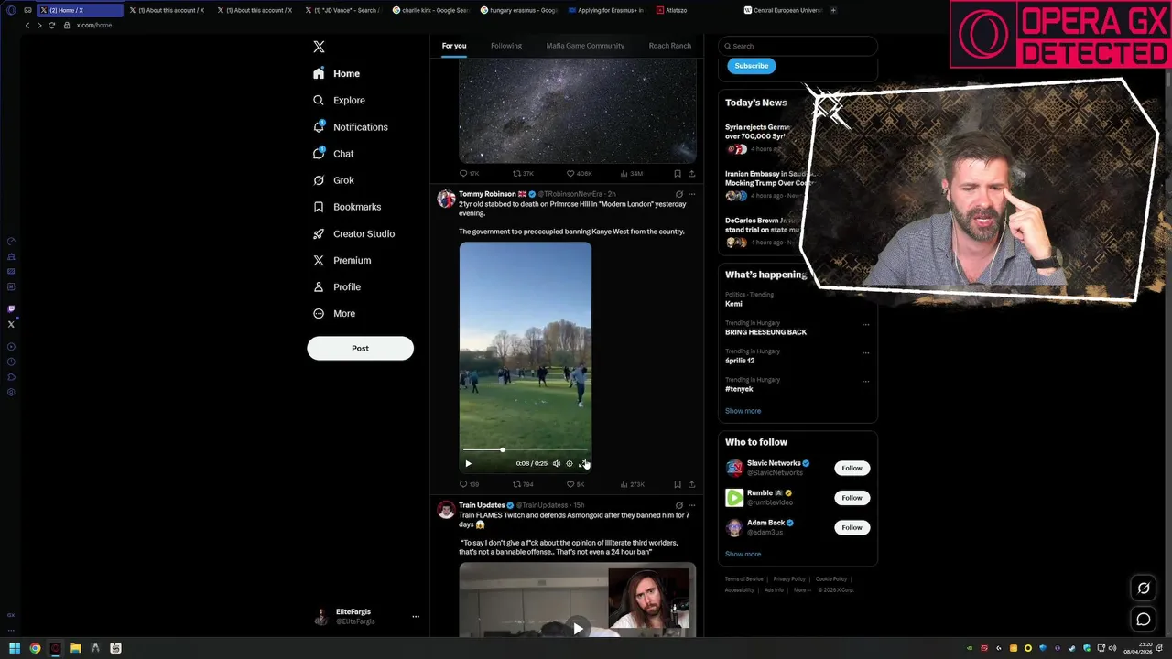Open new browser tab with plus

[832, 10]
